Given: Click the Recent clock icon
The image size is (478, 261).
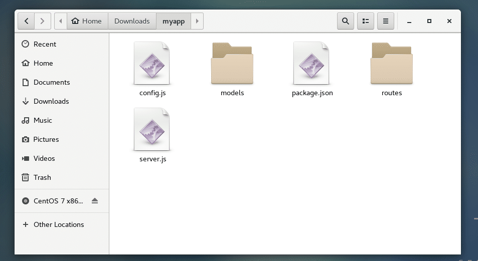Looking at the screenshot, I should (25, 44).
